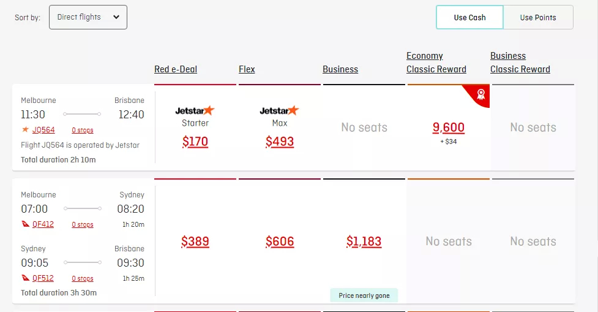The width and height of the screenshot is (598, 312).
Task: Click the Jetstar Starter logo
Action: (195, 111)
